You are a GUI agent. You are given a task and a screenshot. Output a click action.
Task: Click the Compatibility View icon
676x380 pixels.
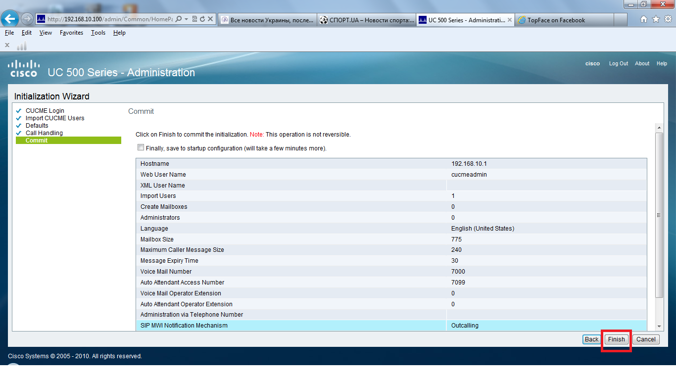pos(195,19)
